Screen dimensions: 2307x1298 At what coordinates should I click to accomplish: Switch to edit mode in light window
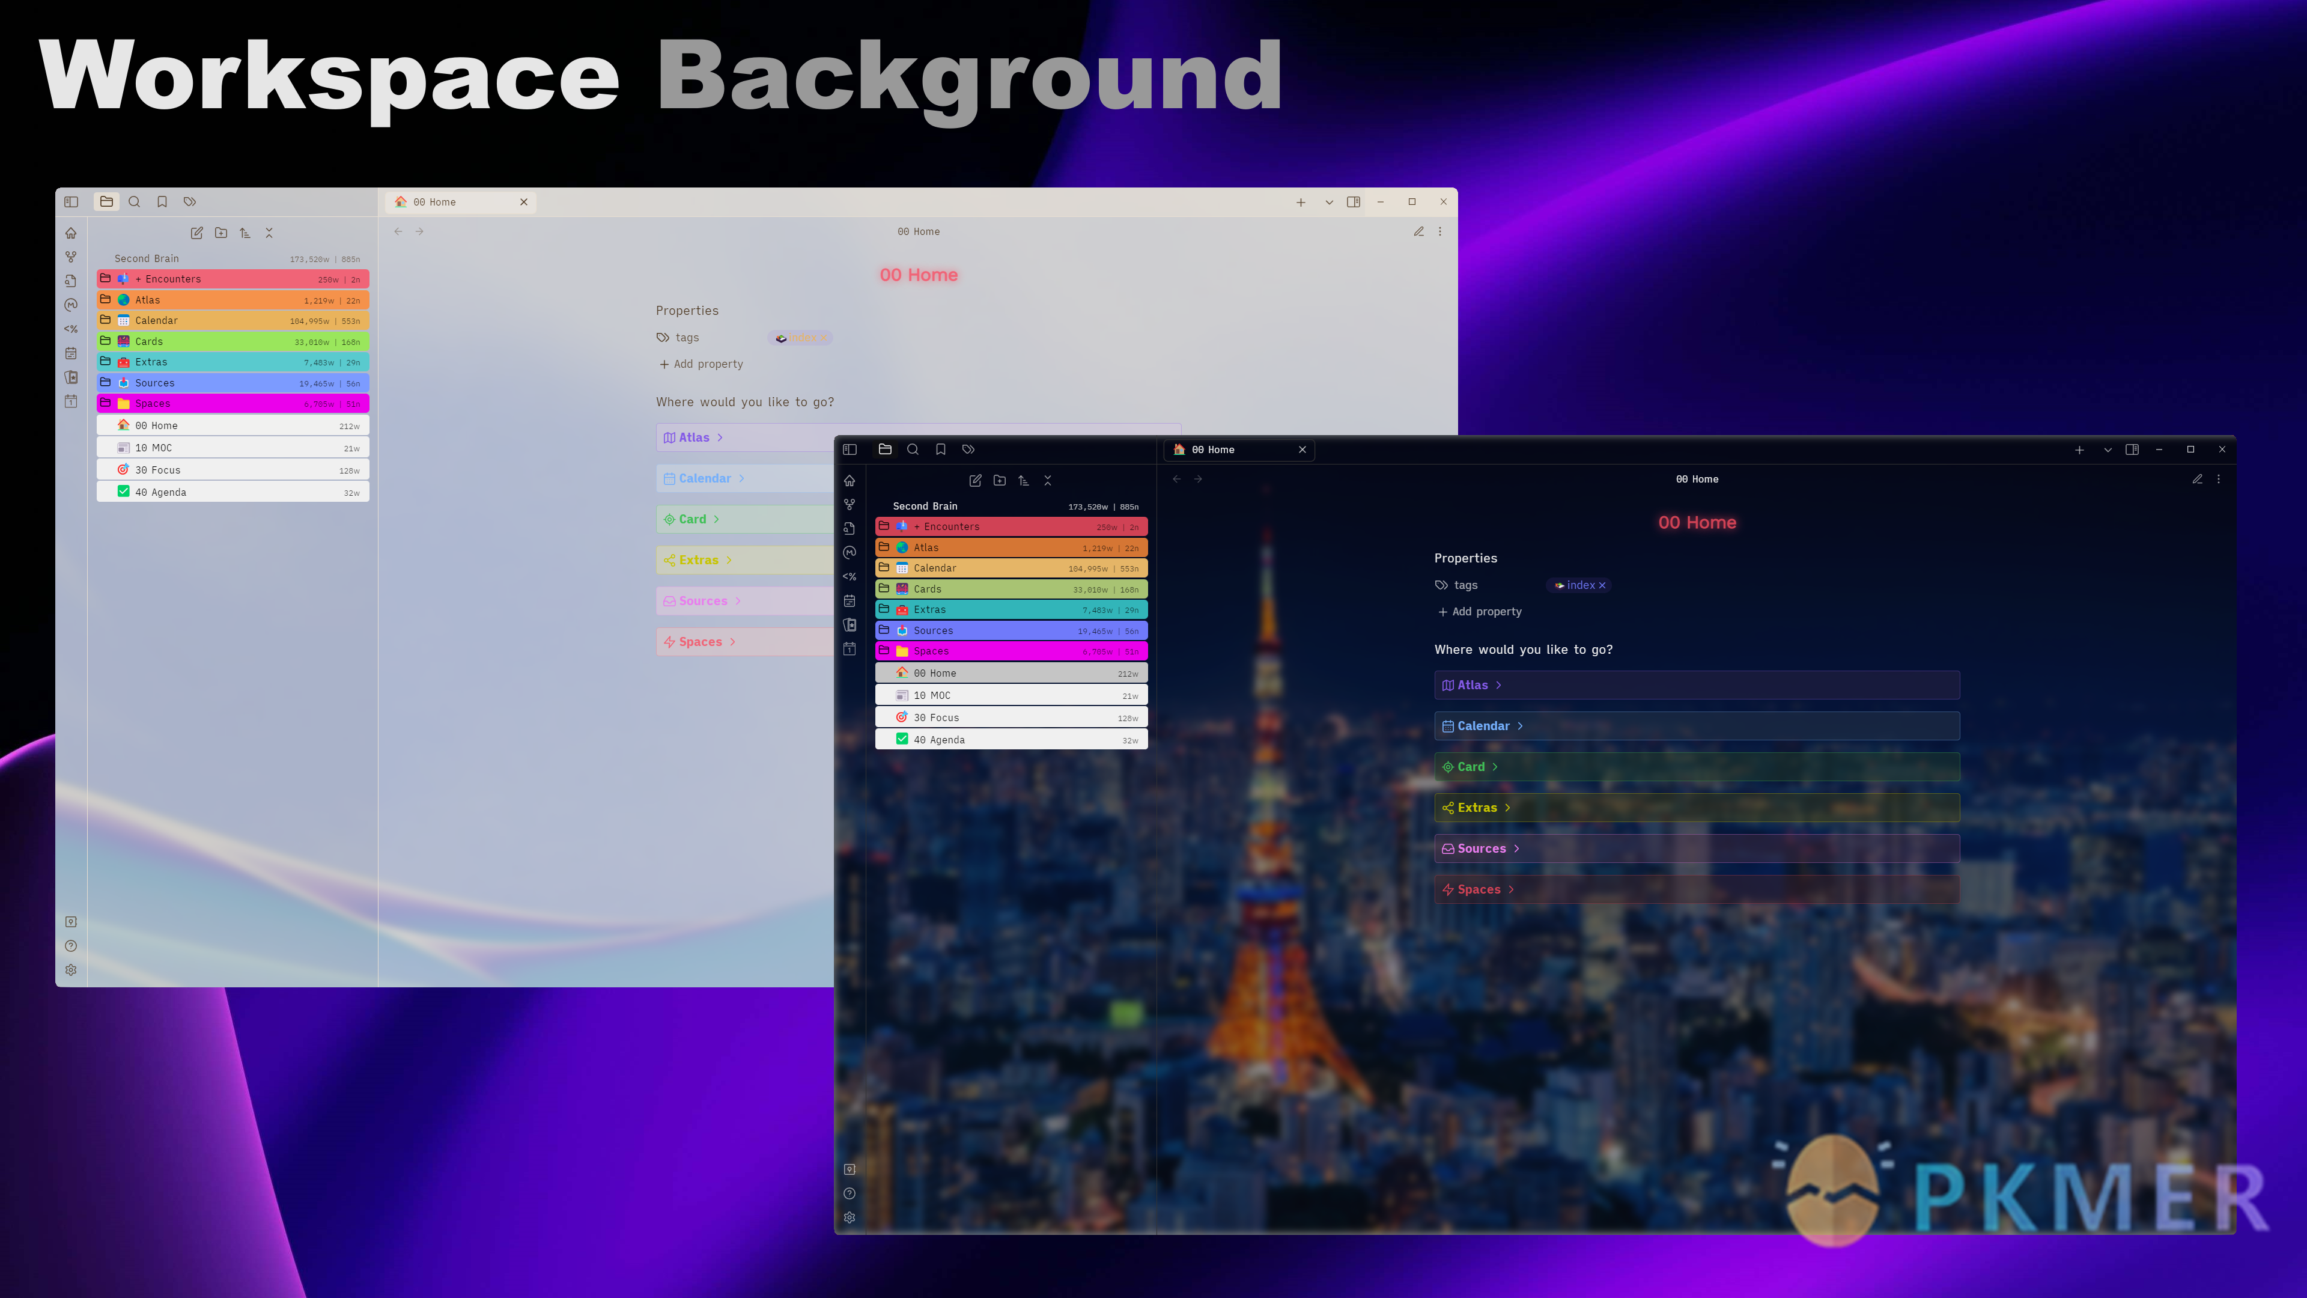click(1418, 232)
